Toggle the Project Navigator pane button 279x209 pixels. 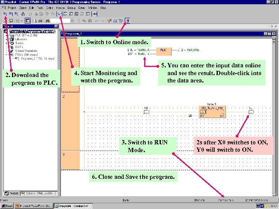coord(28,21)
